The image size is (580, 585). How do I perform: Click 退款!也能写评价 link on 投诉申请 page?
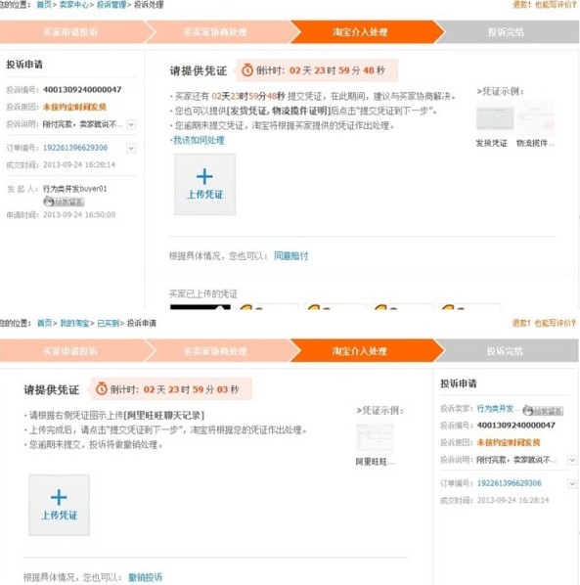click(x=544, y=323)
